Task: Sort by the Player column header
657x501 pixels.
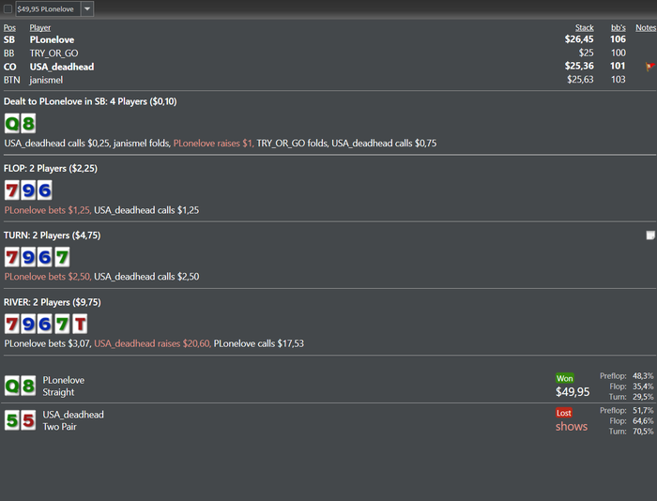Action: point(39,27)
